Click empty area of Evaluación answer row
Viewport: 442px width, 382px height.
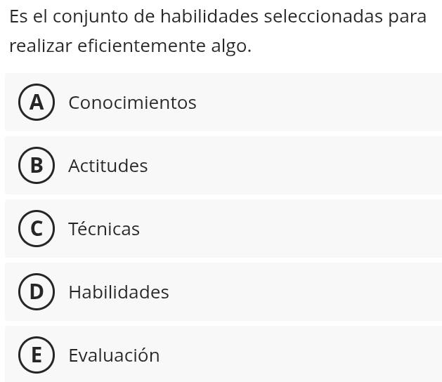[x=301, y=355]
